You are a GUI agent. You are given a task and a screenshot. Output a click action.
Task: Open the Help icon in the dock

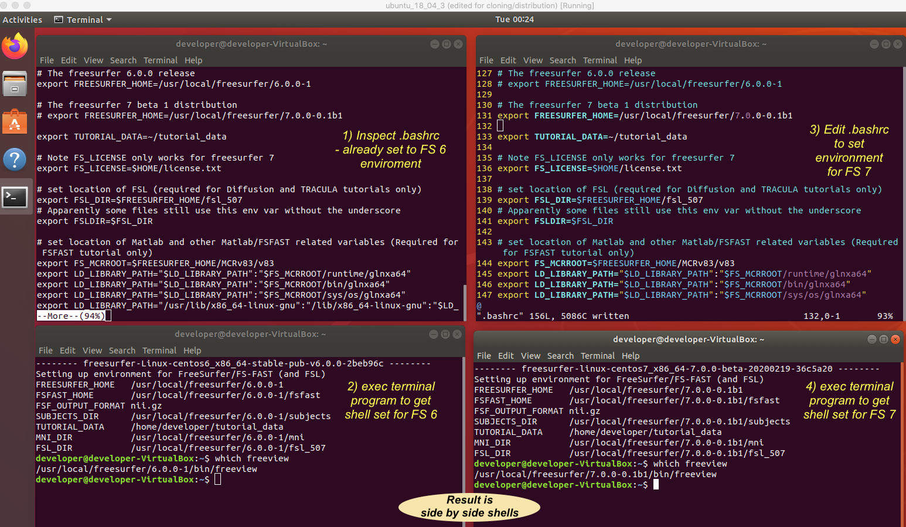click(15, 159)
